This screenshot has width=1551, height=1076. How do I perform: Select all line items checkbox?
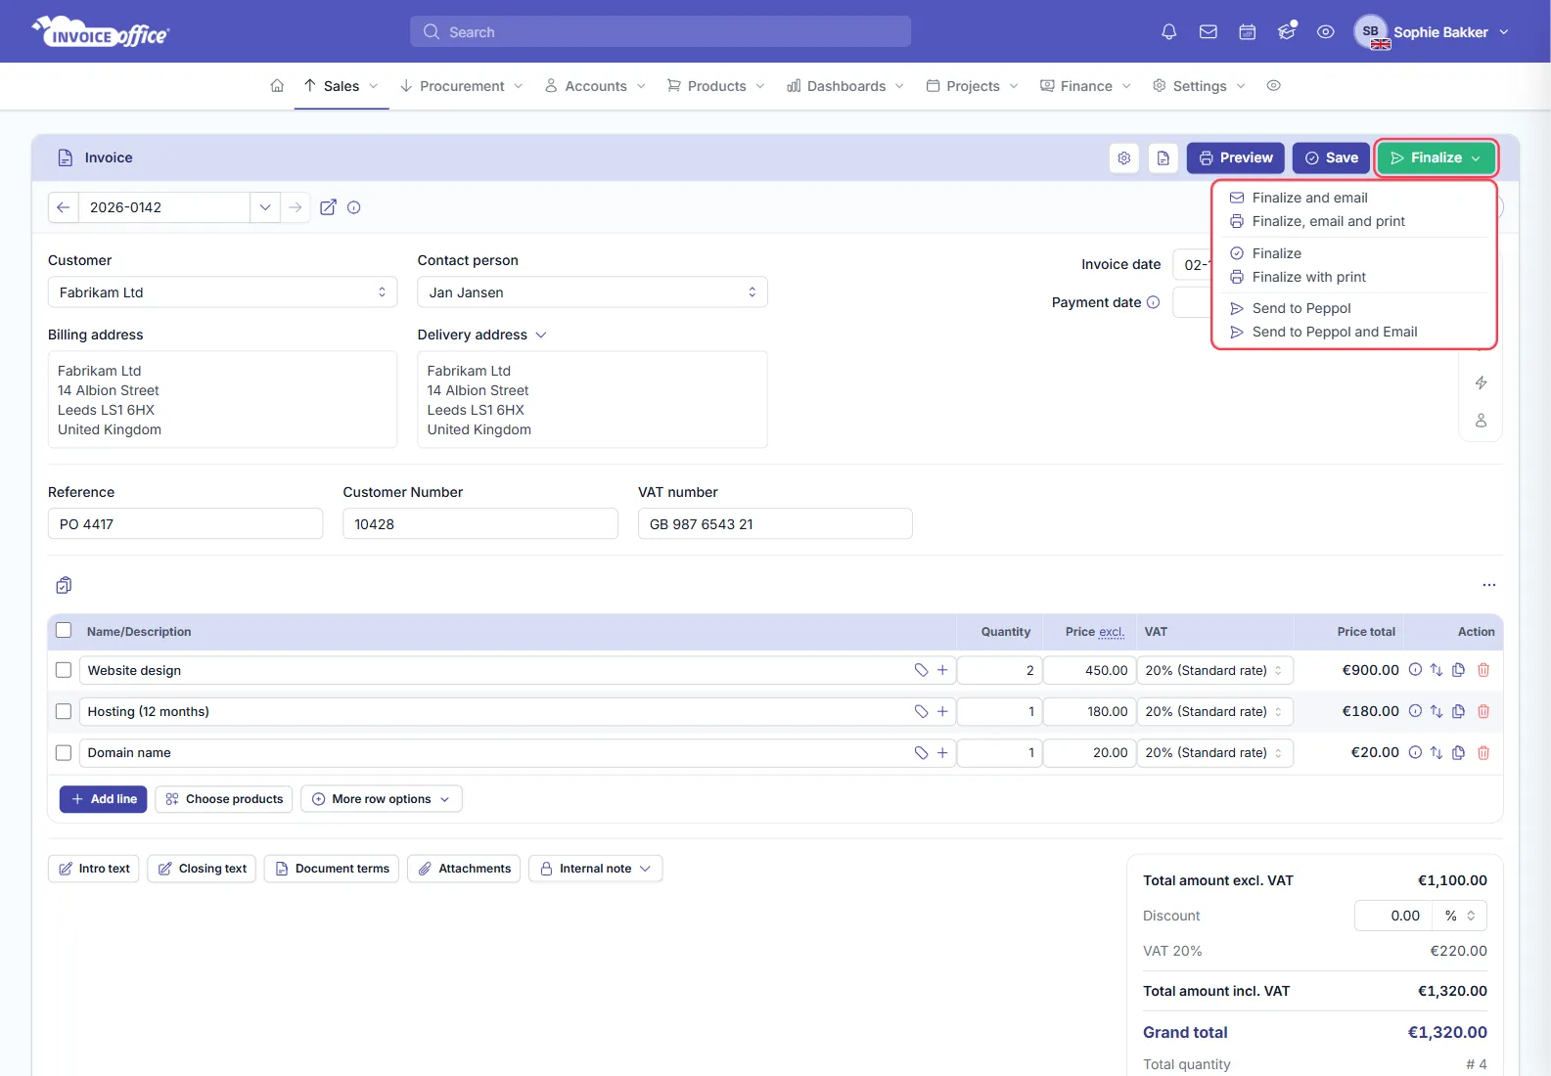click(x=64, y=631)
